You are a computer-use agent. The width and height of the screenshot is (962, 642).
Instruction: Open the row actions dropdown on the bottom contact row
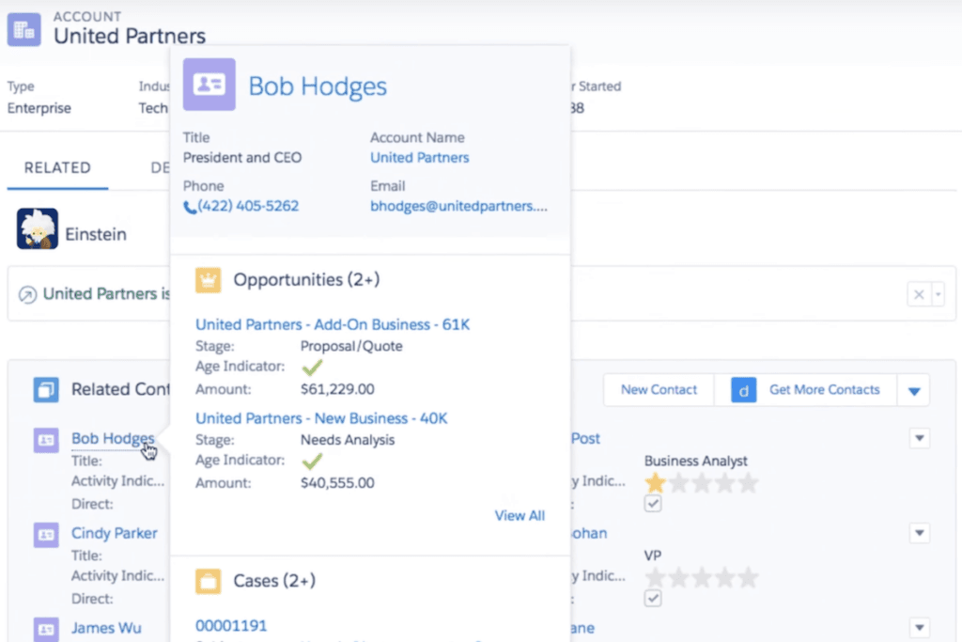(x=919, y=627)
